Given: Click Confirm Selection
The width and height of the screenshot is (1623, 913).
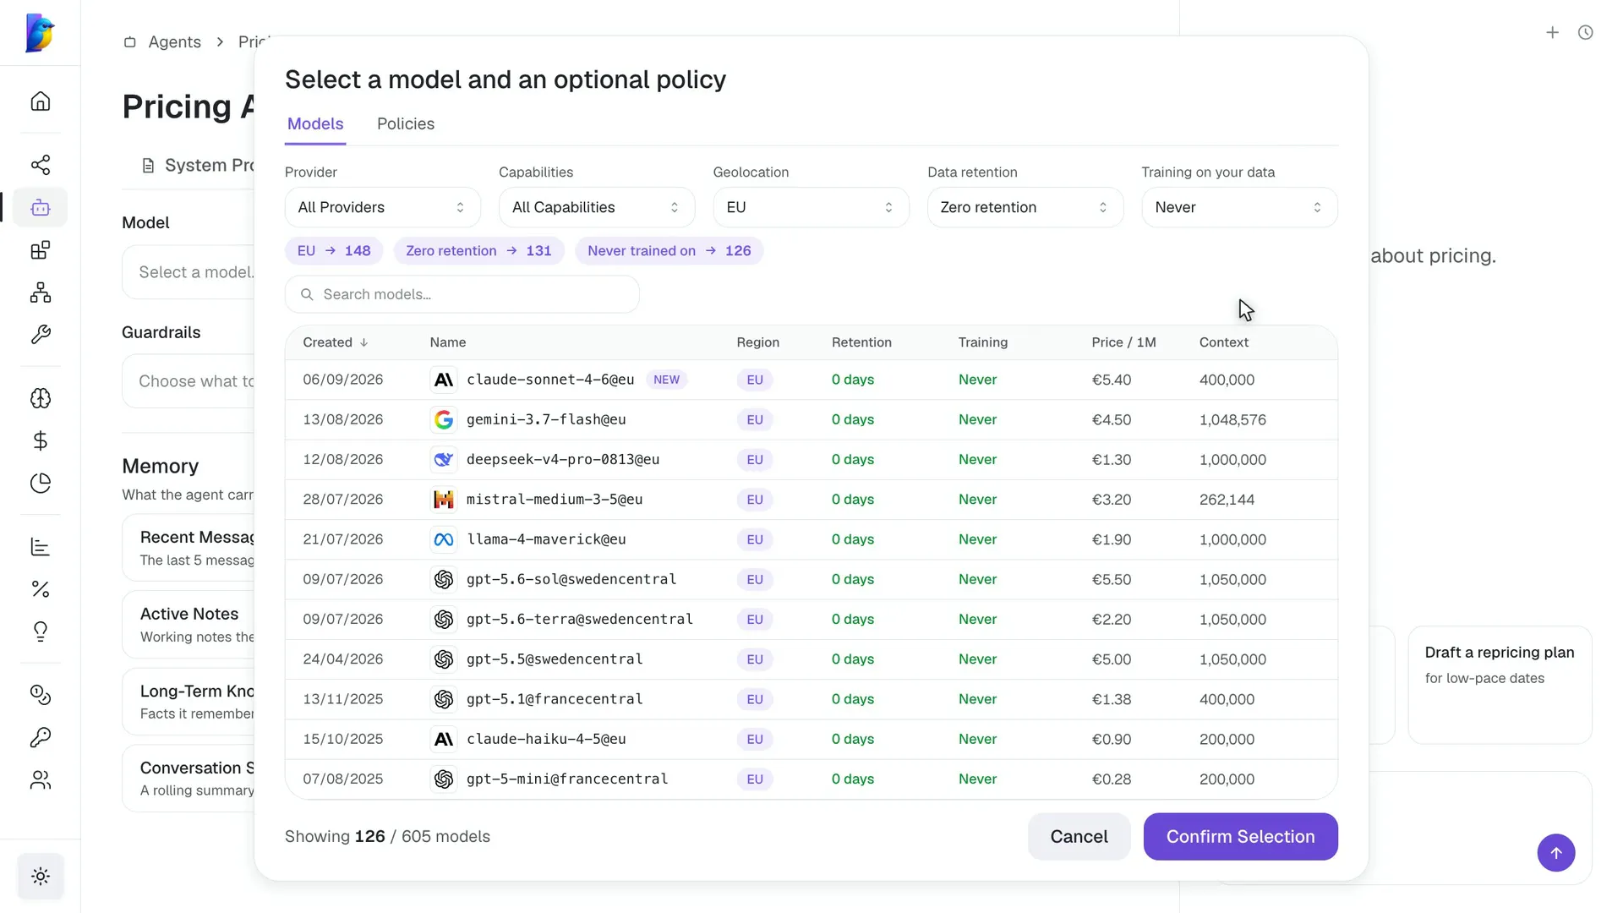Looking at the screenshot, I should coord(1241,836).
